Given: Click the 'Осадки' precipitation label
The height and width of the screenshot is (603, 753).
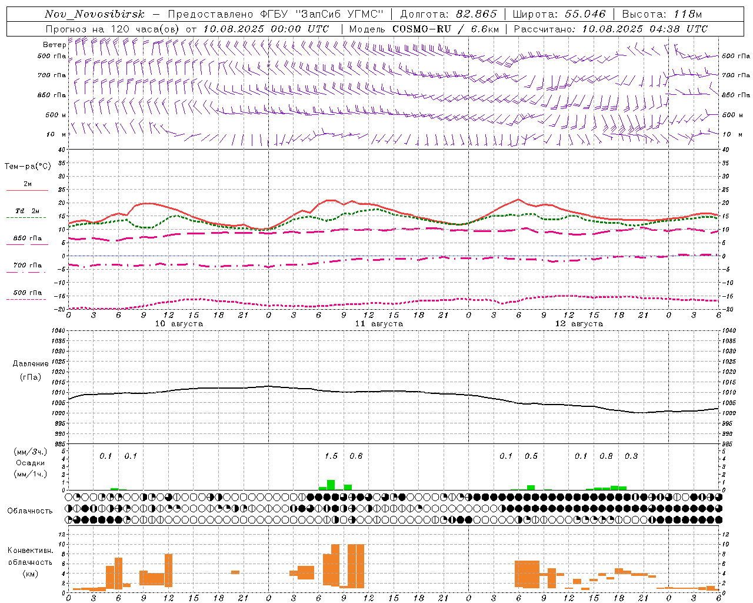Looking at the screenshot, I should (x=31, y=463).
